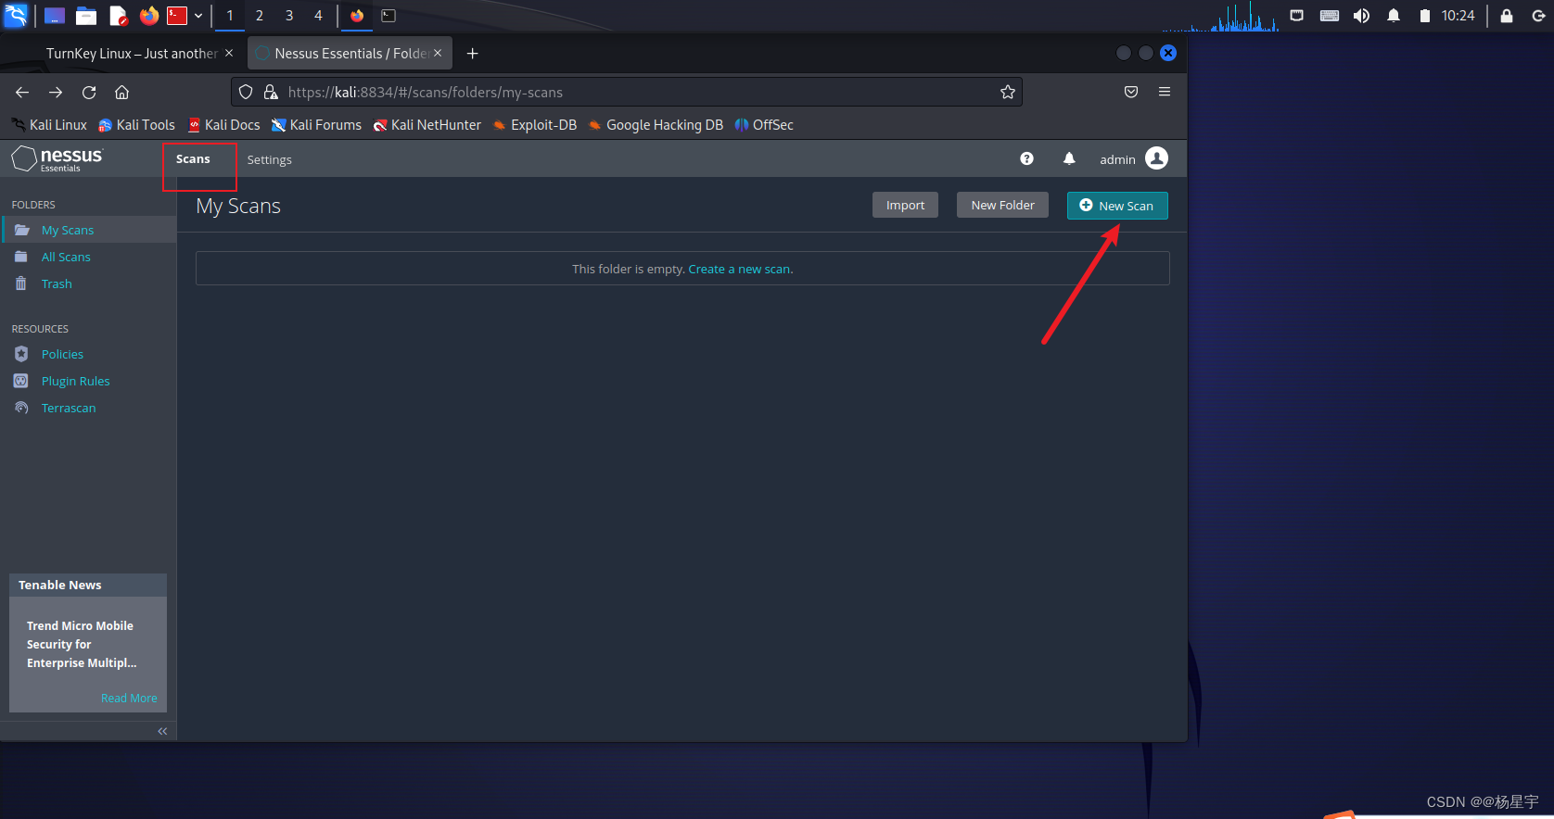Viewport: 1554px width, 819px height.
Task: Open the Kali Docs bookmark
Action: 223,125
